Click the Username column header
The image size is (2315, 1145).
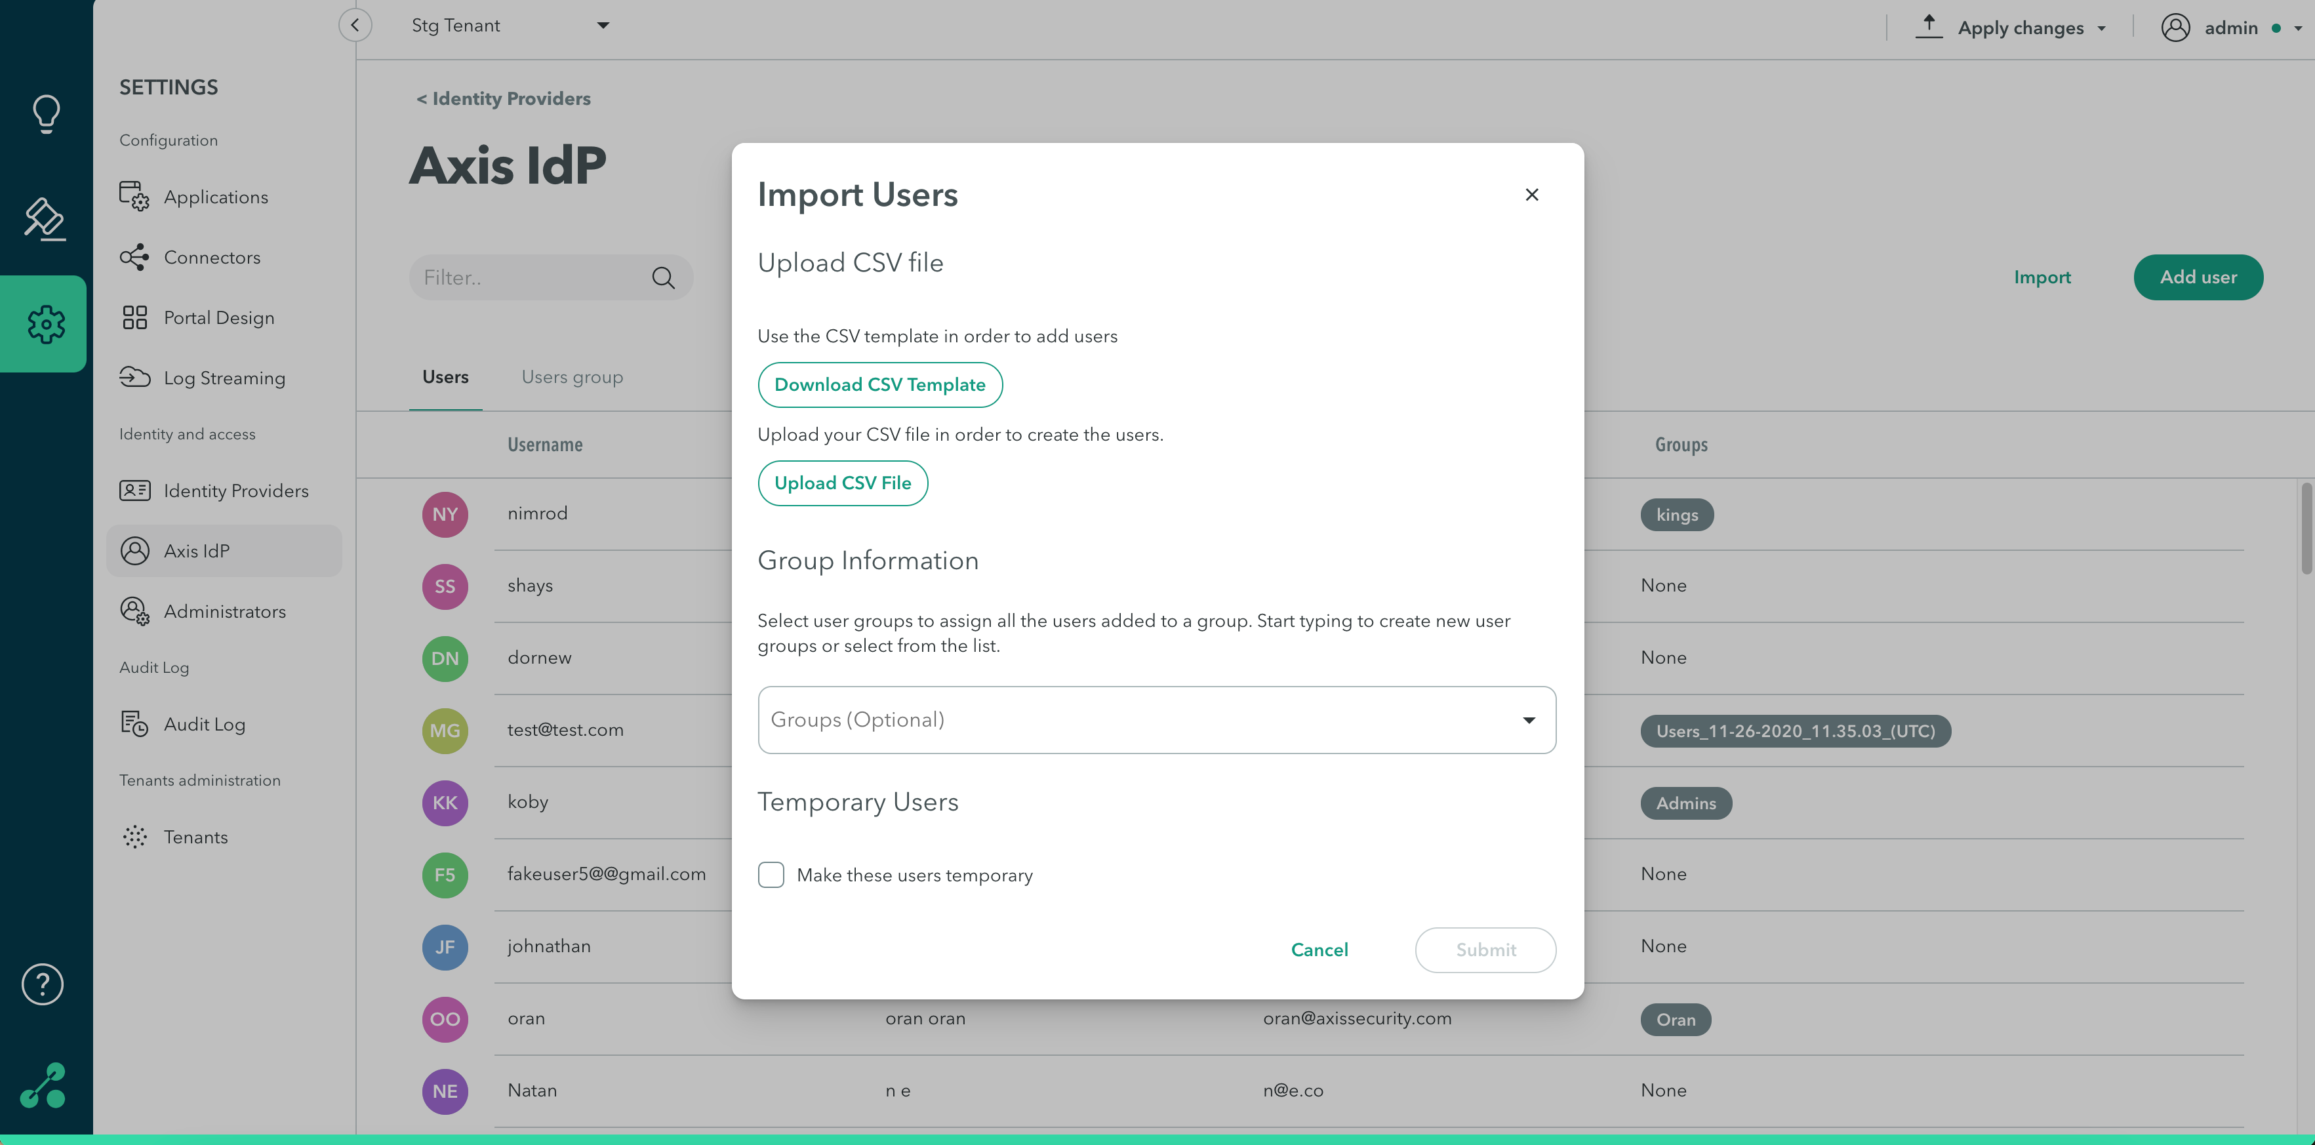click(x=544, y=445)
